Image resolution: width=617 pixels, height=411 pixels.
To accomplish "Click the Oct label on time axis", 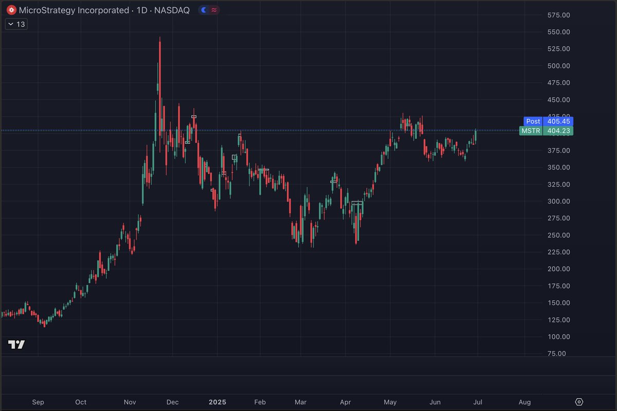I will (81, 402).
